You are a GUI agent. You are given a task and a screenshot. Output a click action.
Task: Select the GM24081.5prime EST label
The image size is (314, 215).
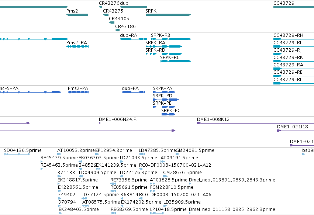[195, 150]
